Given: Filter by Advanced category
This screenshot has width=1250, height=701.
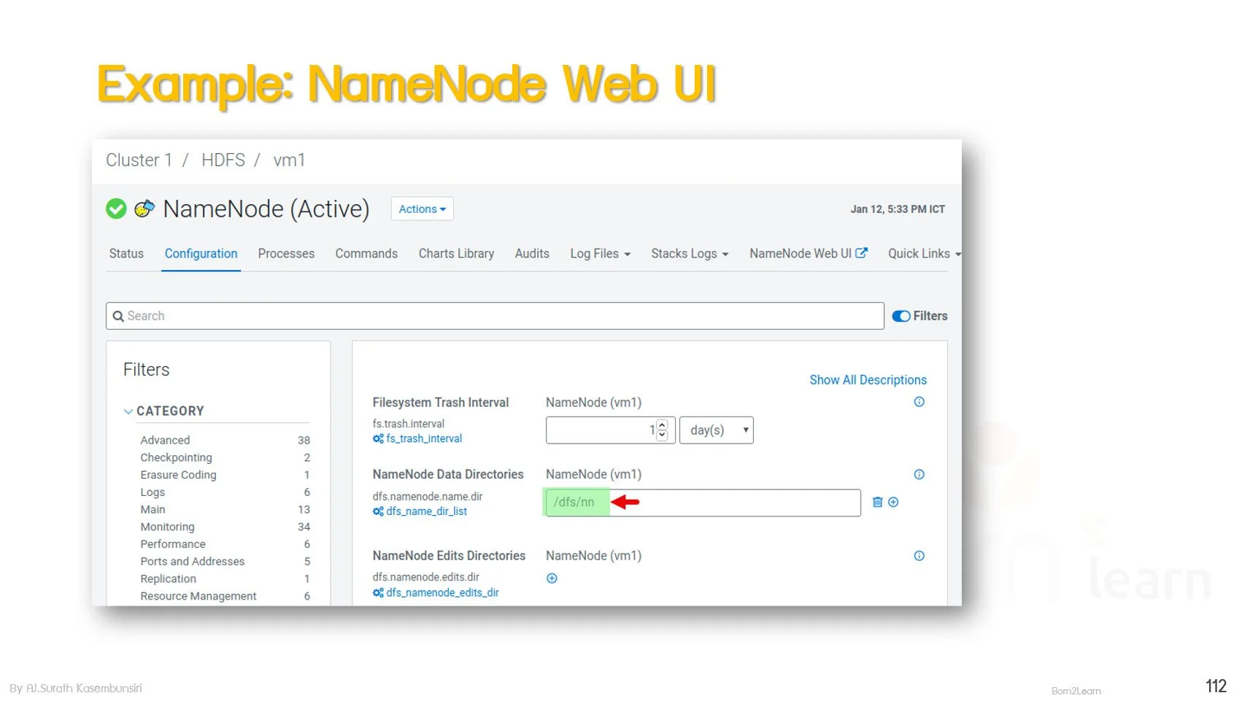Looking at the screenshot, I should tap(165, 440).
